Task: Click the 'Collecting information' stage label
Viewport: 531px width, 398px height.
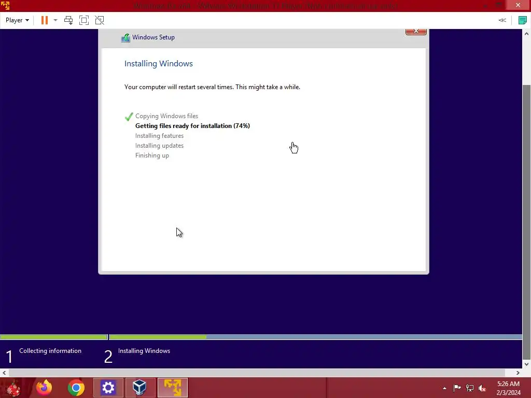Action: [x=50, y=351]
